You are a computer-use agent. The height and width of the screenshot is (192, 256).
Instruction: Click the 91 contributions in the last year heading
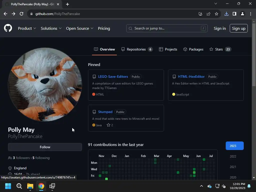(116, 145)
